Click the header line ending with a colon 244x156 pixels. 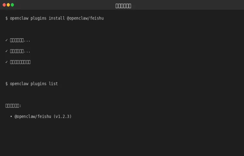point(13,106)
